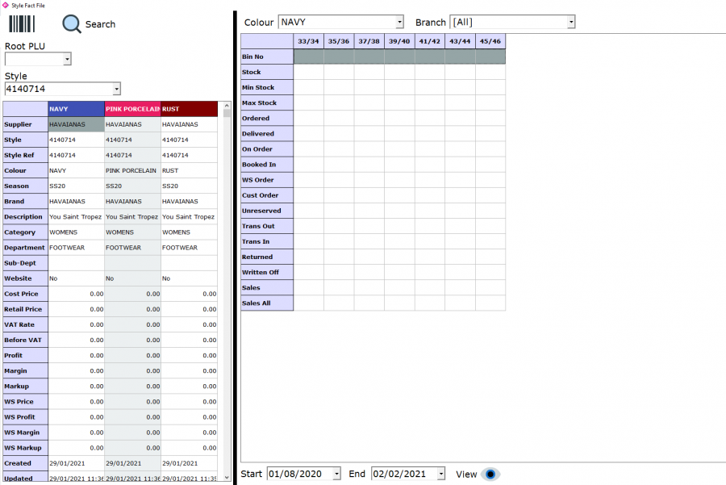
Task: Click the Trans Out row header
Action: [x=267, y=226]
